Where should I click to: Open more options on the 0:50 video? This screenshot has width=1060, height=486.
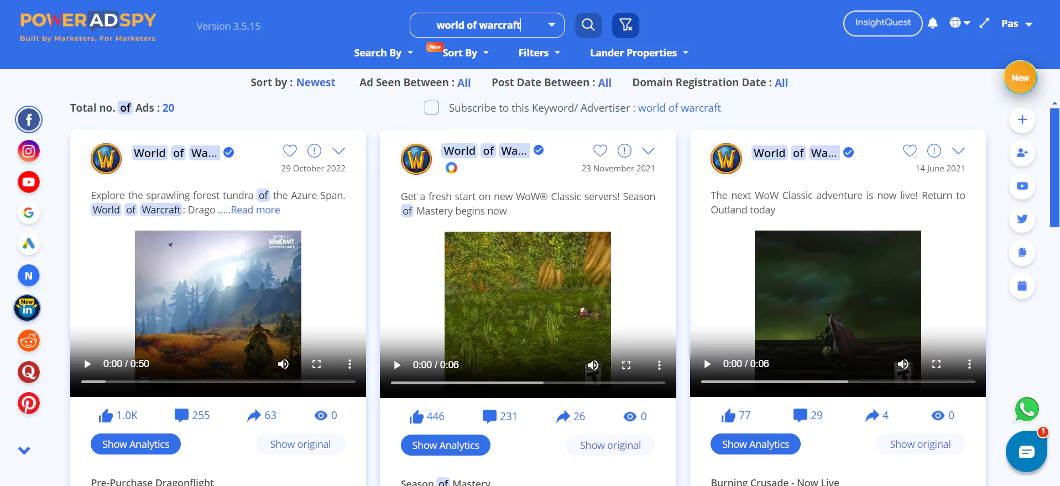point(349,364)
